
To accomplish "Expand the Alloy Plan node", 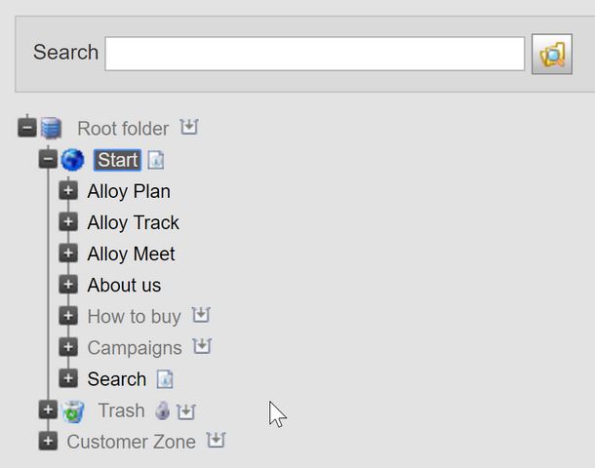I will (x=68, y=191).
